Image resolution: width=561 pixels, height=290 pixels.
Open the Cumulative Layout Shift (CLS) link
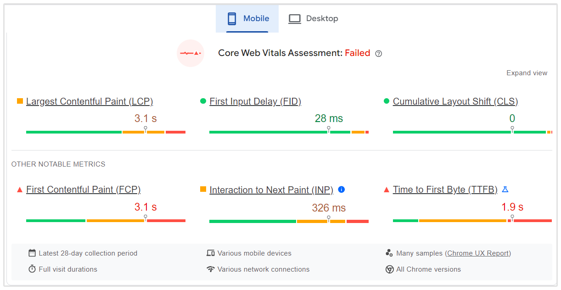[x=455, y=101]
